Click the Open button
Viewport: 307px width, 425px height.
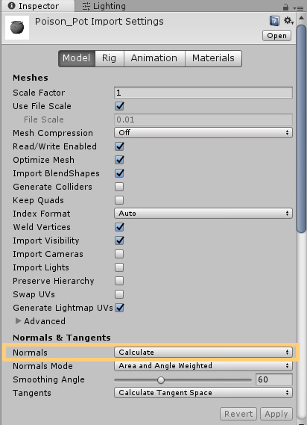(276, 36)
